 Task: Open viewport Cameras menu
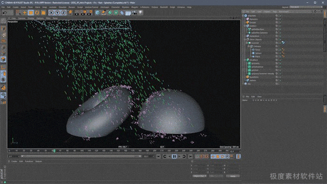tap(21, 18)
